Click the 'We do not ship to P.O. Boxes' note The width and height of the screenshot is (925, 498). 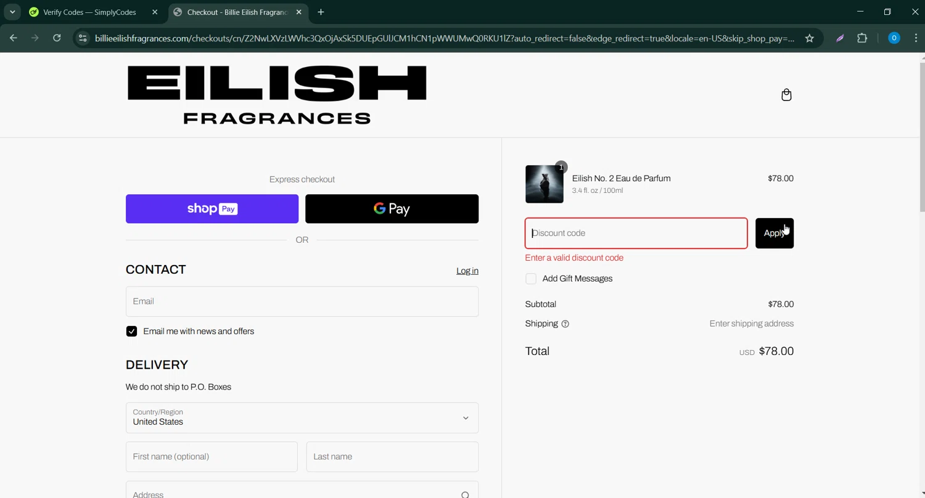178,387
